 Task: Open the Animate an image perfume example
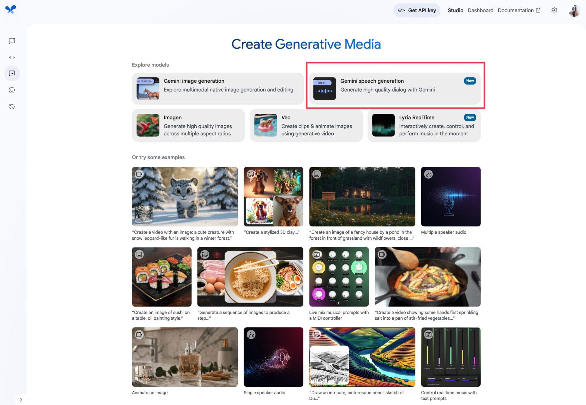(185, 357)
